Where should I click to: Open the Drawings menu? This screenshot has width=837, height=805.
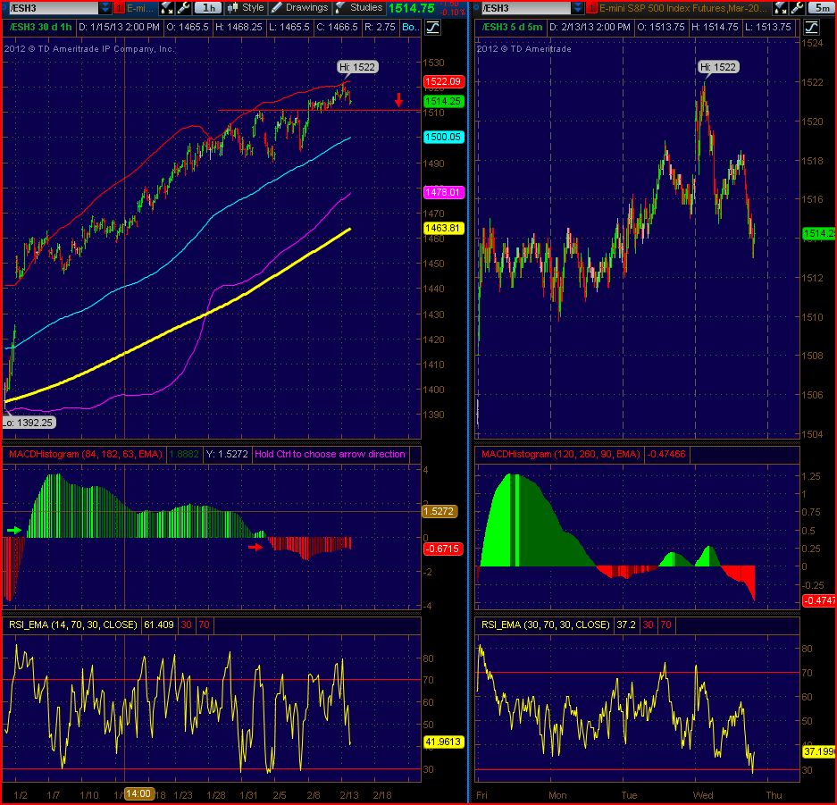coord(299,7)
